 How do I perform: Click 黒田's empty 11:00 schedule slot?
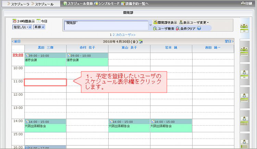(45, 82)
